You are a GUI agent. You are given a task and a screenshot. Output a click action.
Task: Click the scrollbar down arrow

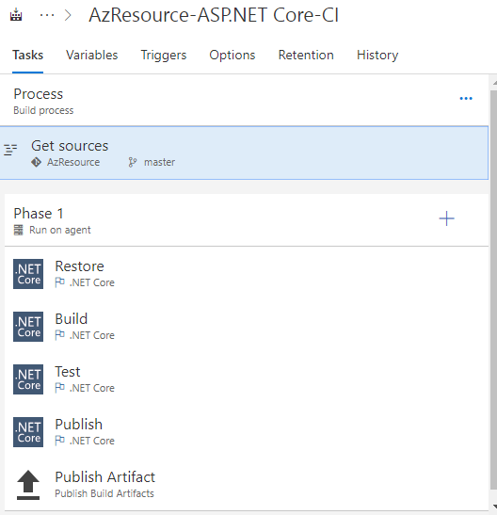click(x=494, y=507)
